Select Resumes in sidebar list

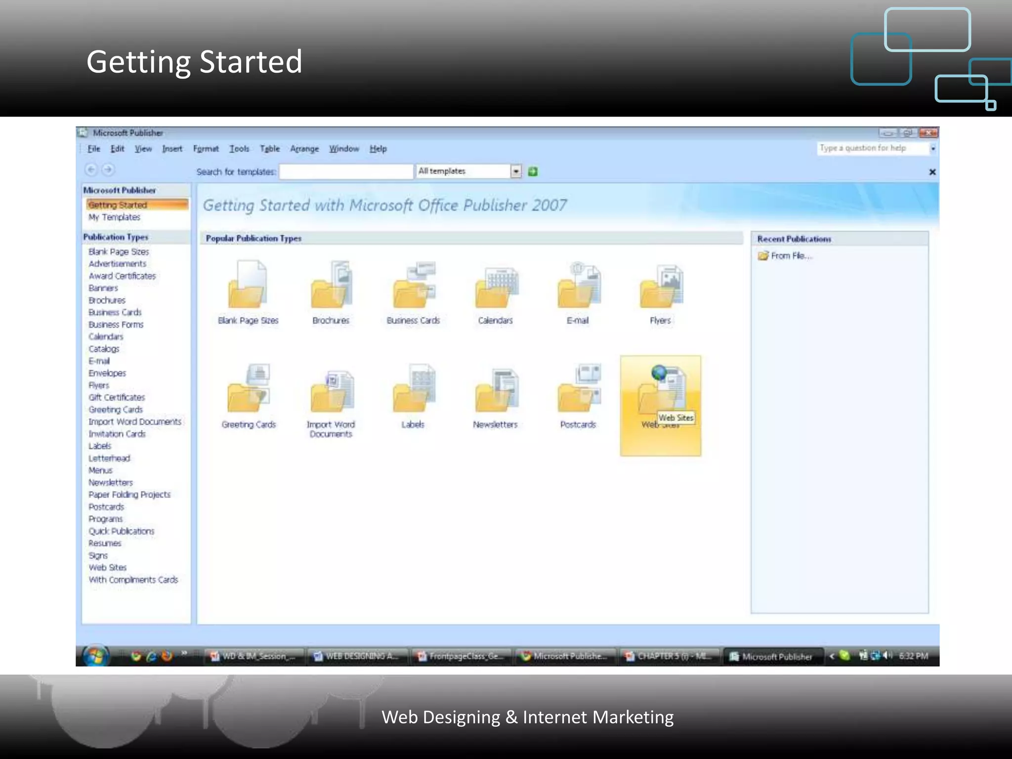[x=105, y=543]
